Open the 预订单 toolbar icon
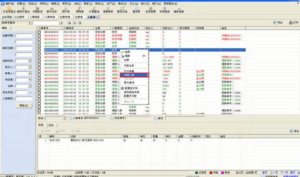 66,10
